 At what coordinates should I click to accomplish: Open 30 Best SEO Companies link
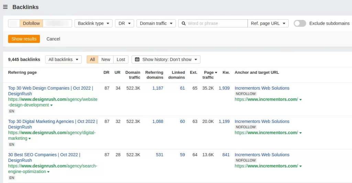point(44,158)
